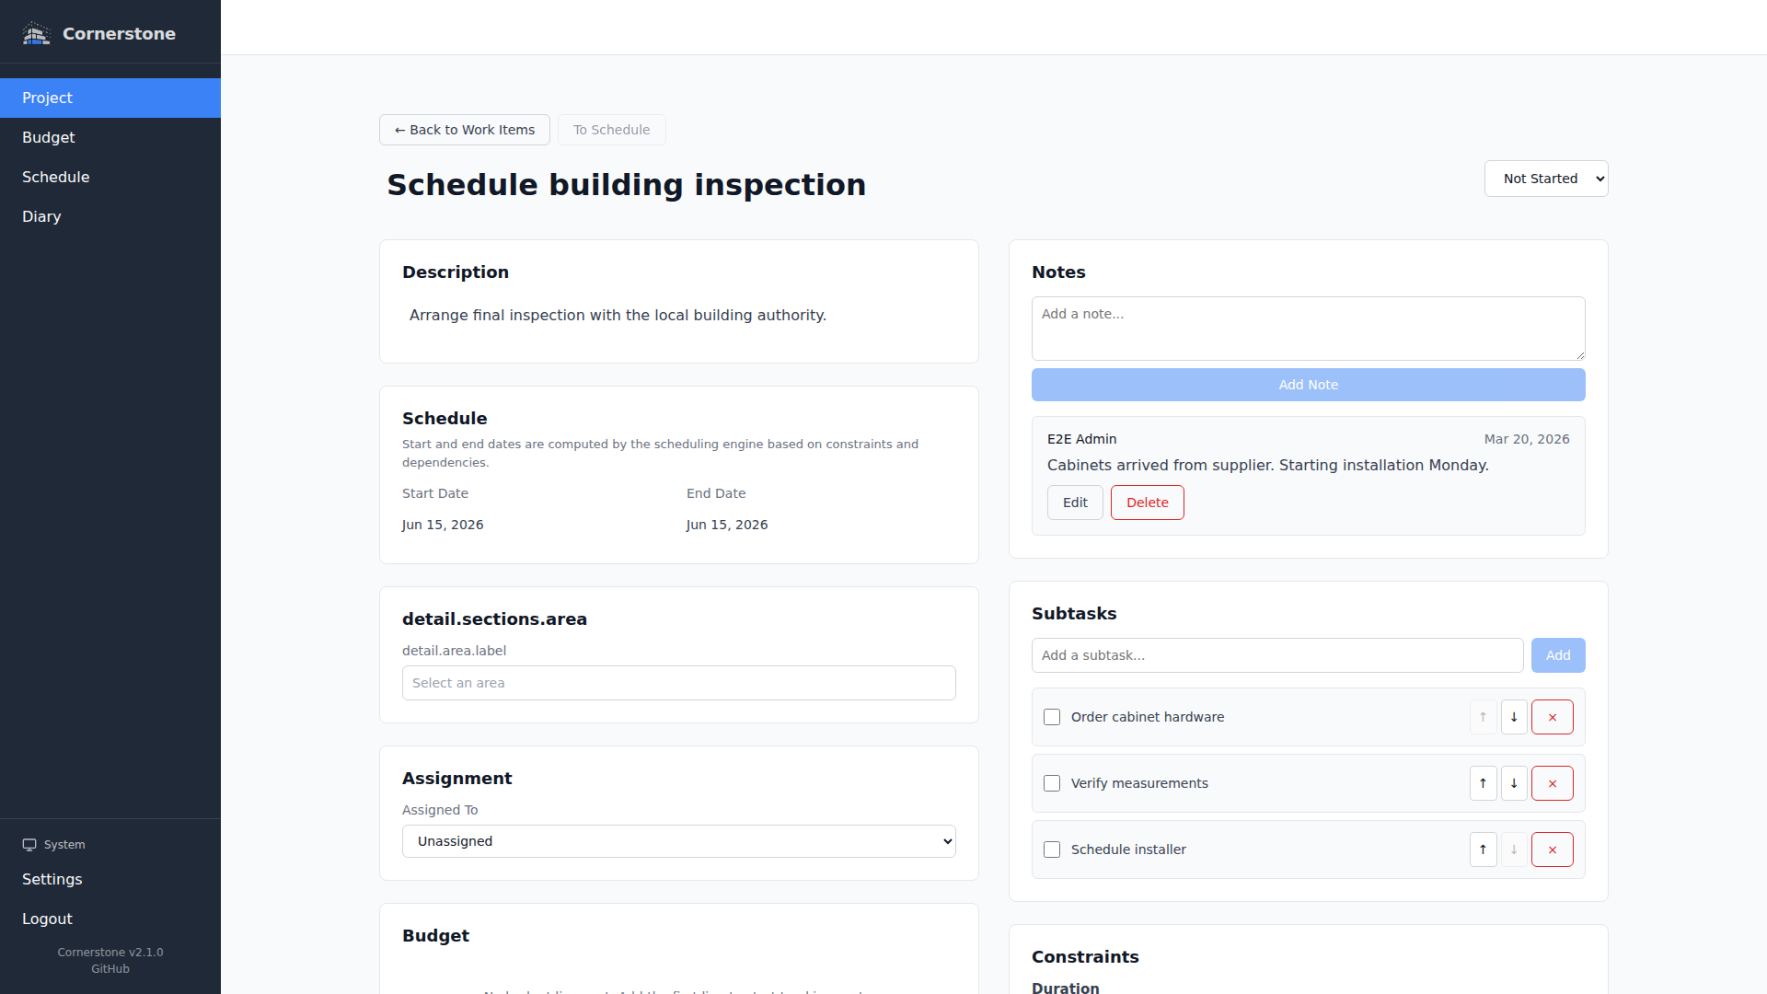Check the 'Order cabinet hardware' subtask checkbox

click(1051, 717)
